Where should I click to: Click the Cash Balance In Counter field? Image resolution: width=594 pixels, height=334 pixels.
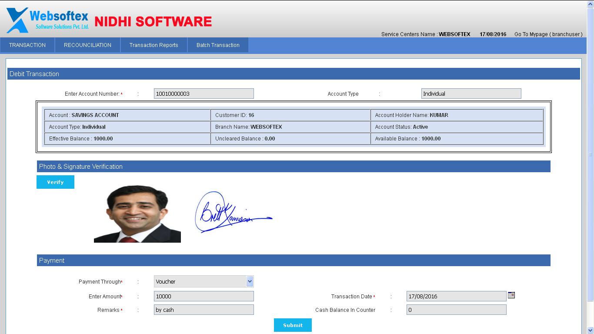(x=456, y=310)
